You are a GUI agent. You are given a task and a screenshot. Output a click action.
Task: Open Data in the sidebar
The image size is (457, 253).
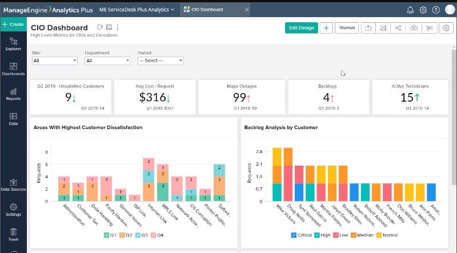point(13,119)
